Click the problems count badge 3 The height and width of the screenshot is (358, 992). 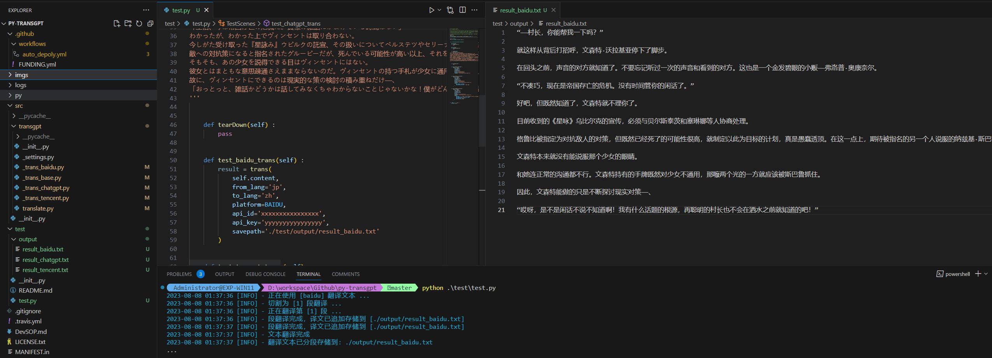pyautogui.click(x=200, y=274)
